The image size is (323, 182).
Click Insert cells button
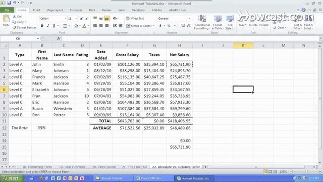point(243,23)
